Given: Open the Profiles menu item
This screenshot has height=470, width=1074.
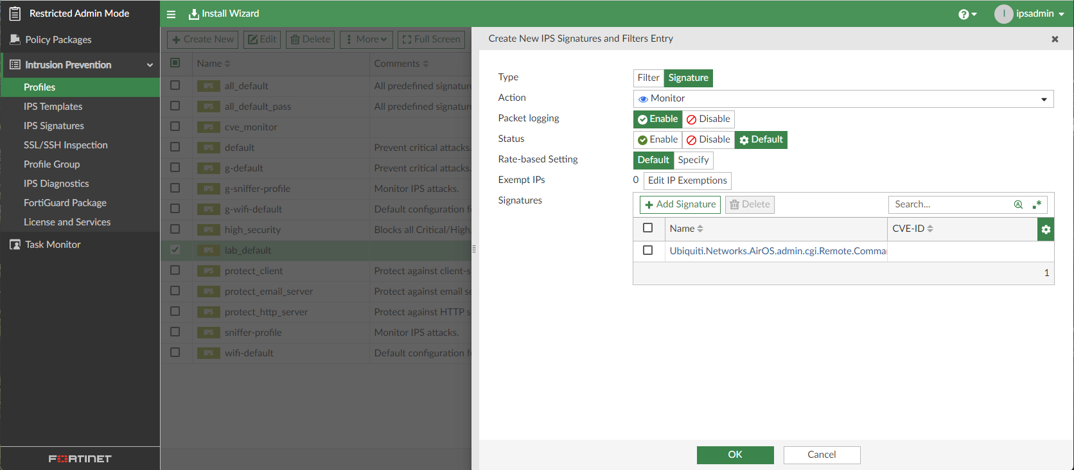Looking at the screenshot, I should [x=80, y=87].
